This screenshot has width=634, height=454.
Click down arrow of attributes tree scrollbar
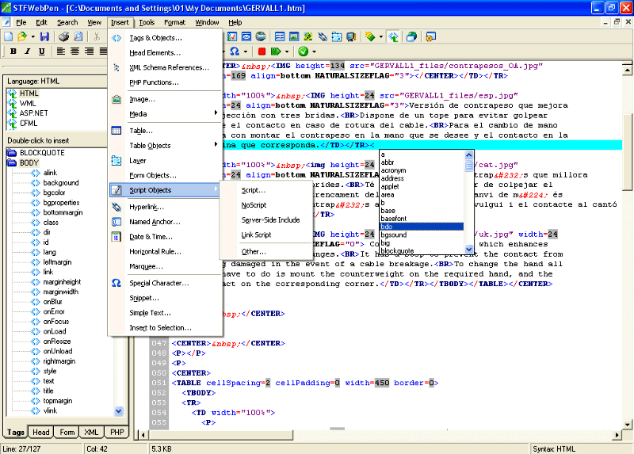pyautogui.click(x=118, y=411)
